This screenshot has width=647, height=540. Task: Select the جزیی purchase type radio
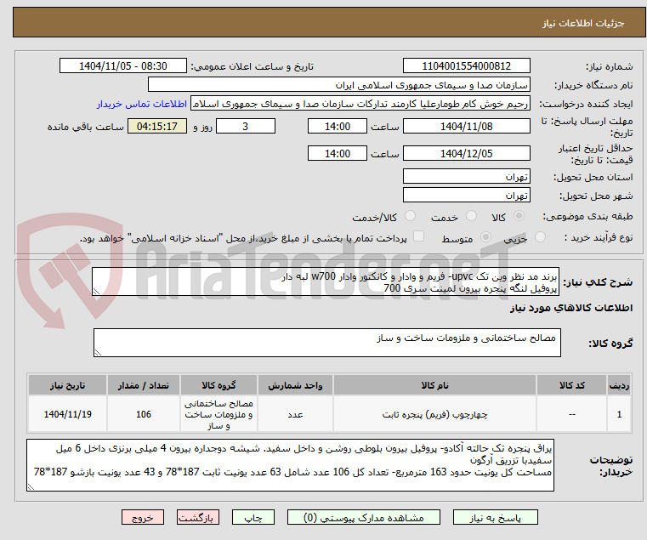[540, 237]
